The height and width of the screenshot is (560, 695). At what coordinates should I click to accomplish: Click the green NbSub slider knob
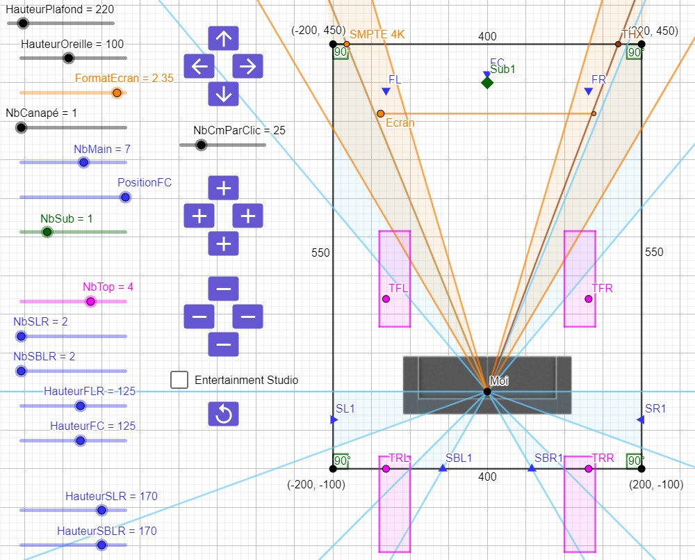point(47,232)
